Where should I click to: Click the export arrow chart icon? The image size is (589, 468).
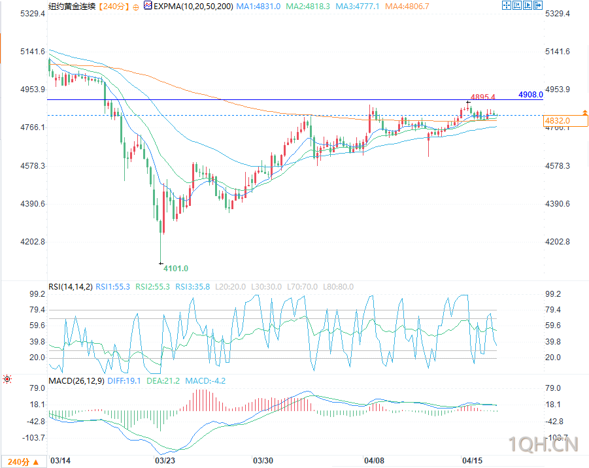tap(538, 5)
